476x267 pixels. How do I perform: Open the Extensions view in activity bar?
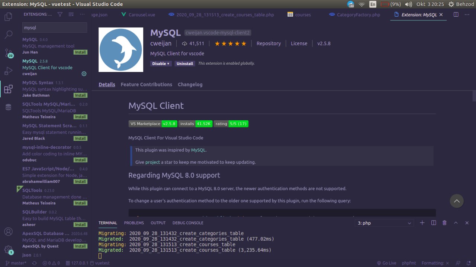(8, 89)
